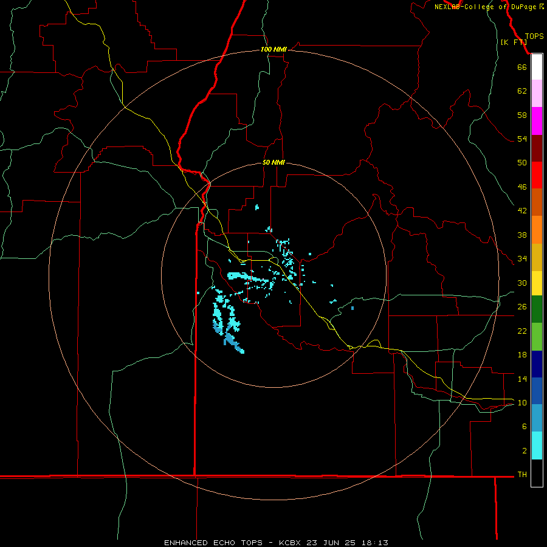Screen dimensions: 547x547
Task: Click the 18 legend value label
Action: point(522,355)
